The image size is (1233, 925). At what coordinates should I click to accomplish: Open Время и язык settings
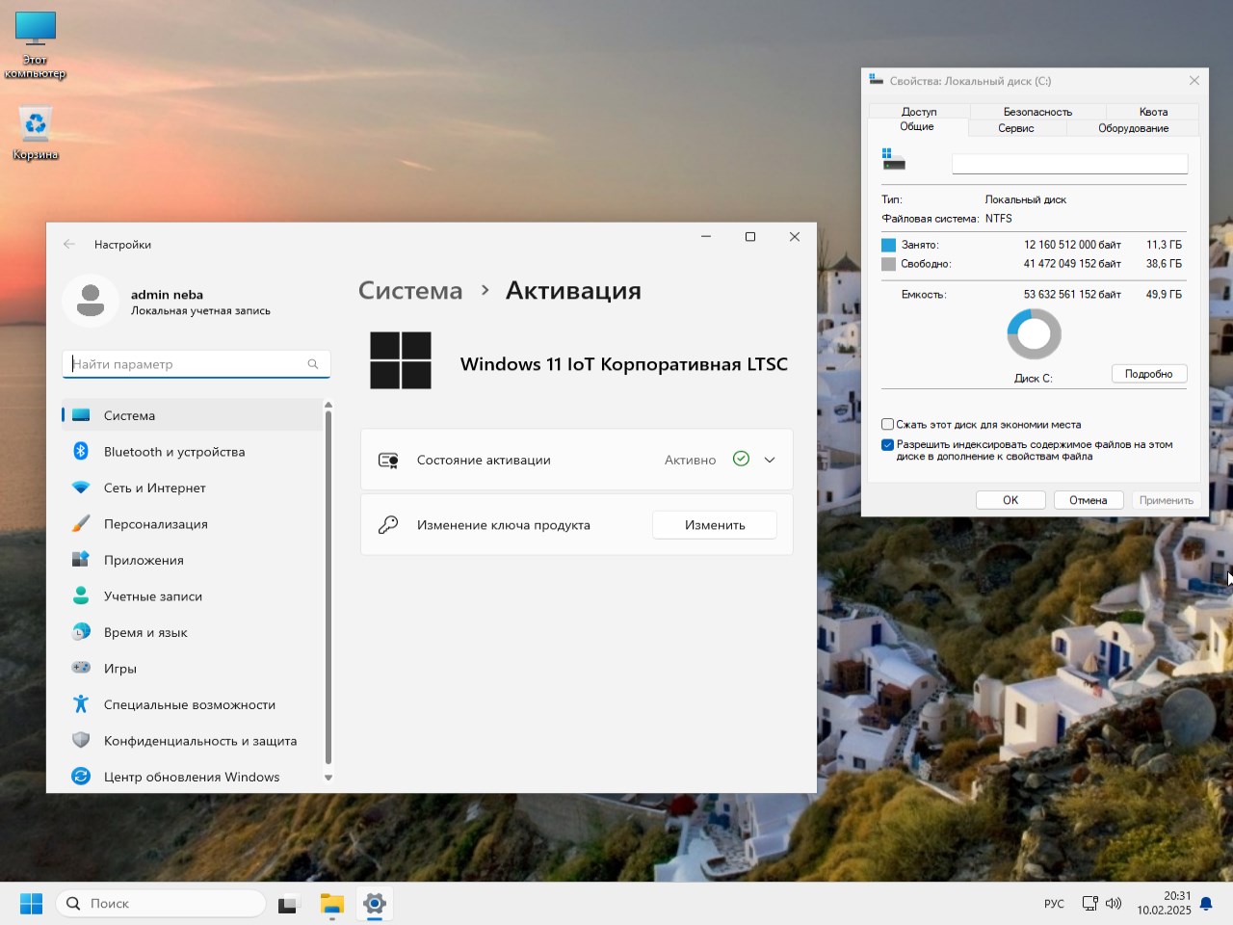pyautogui.click(x=192, y=632)
